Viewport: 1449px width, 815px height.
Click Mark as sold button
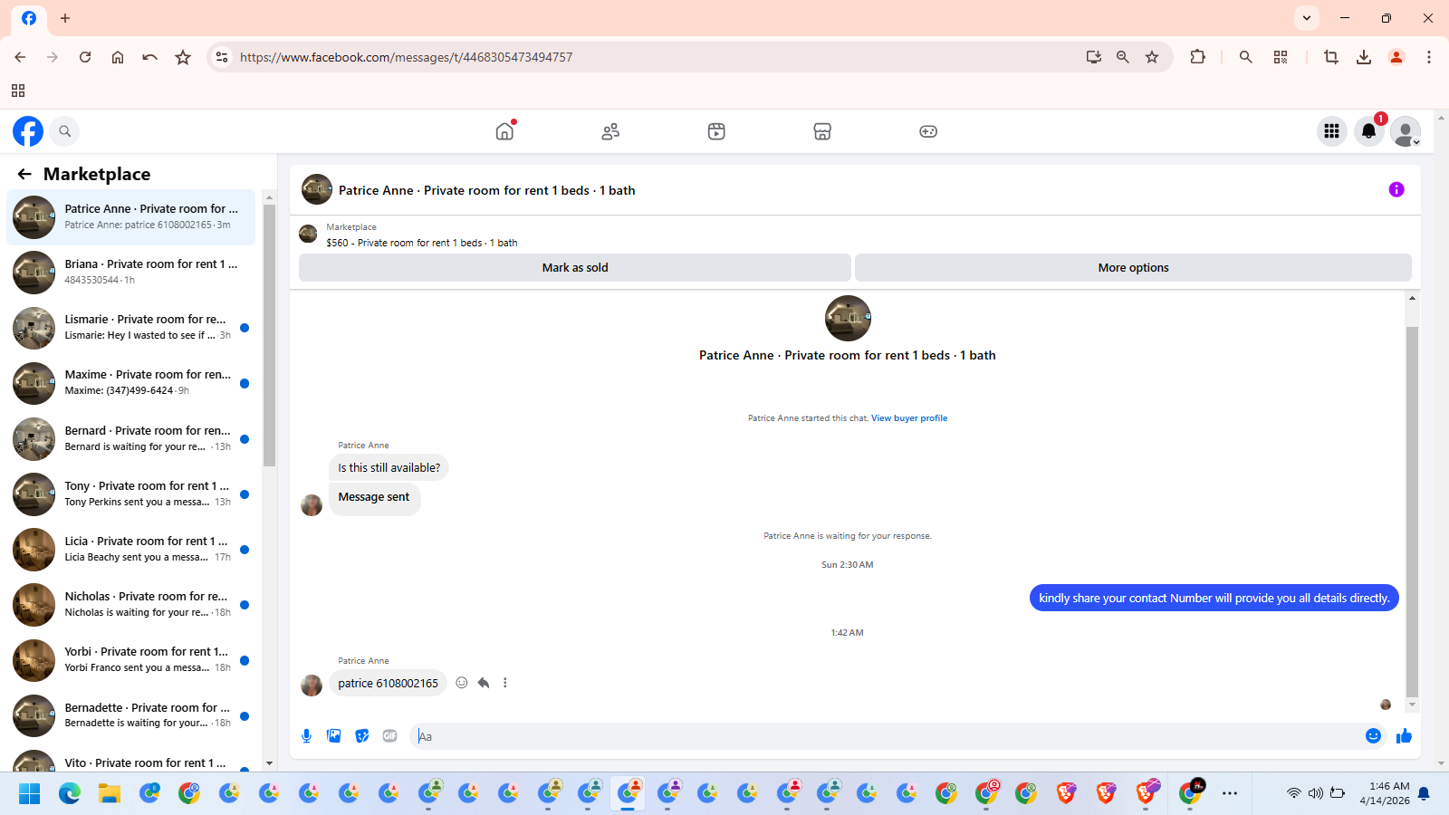(x=575, y=267)
